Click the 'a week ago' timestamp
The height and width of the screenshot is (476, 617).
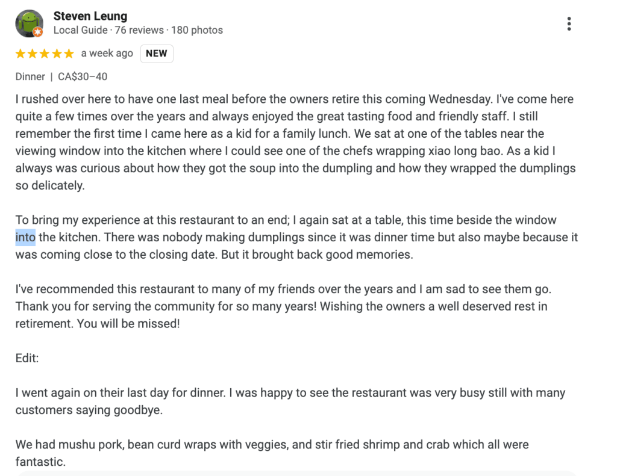point(107,54)
